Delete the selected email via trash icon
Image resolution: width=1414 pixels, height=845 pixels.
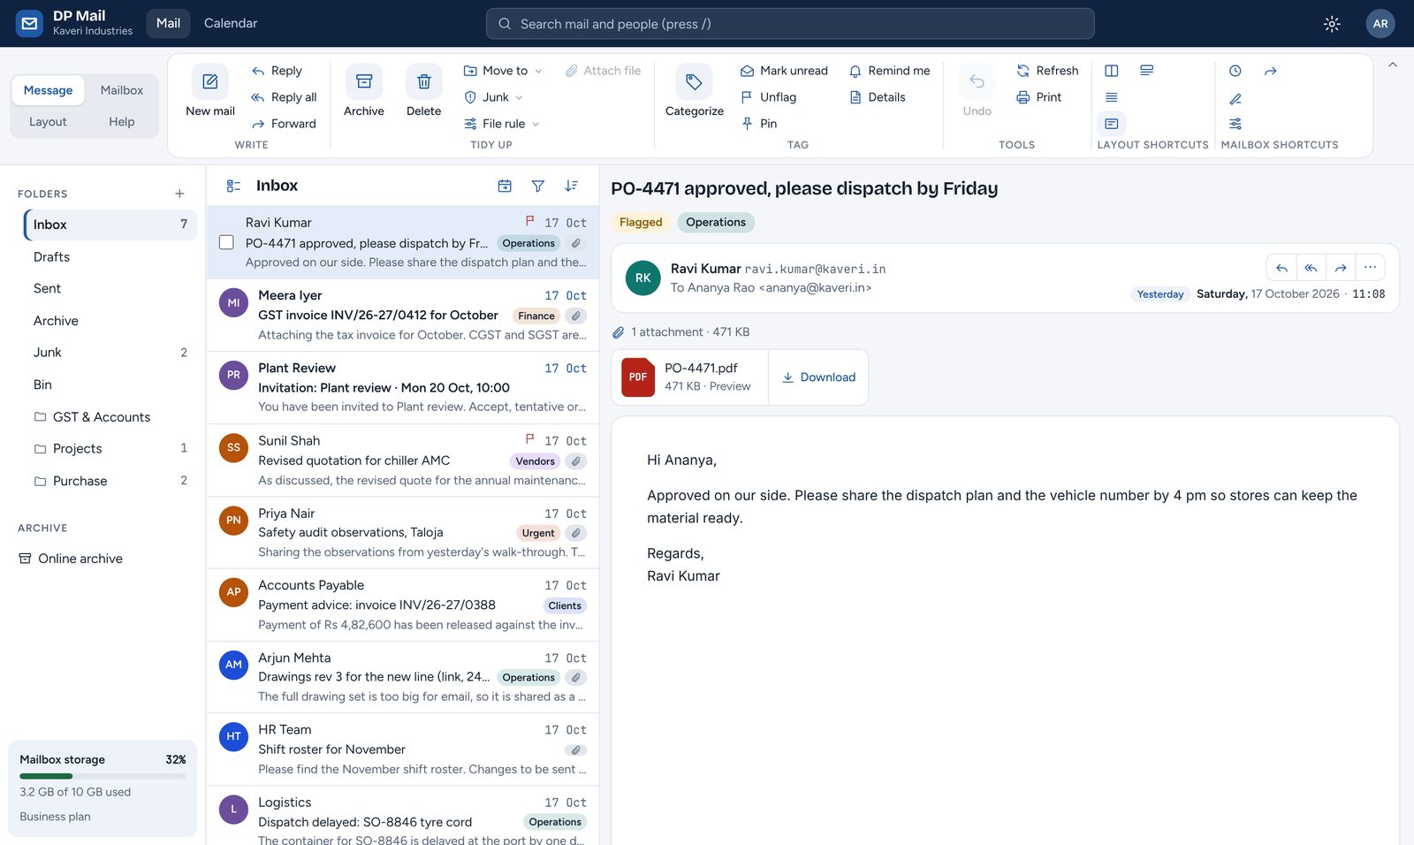point(424,81)
